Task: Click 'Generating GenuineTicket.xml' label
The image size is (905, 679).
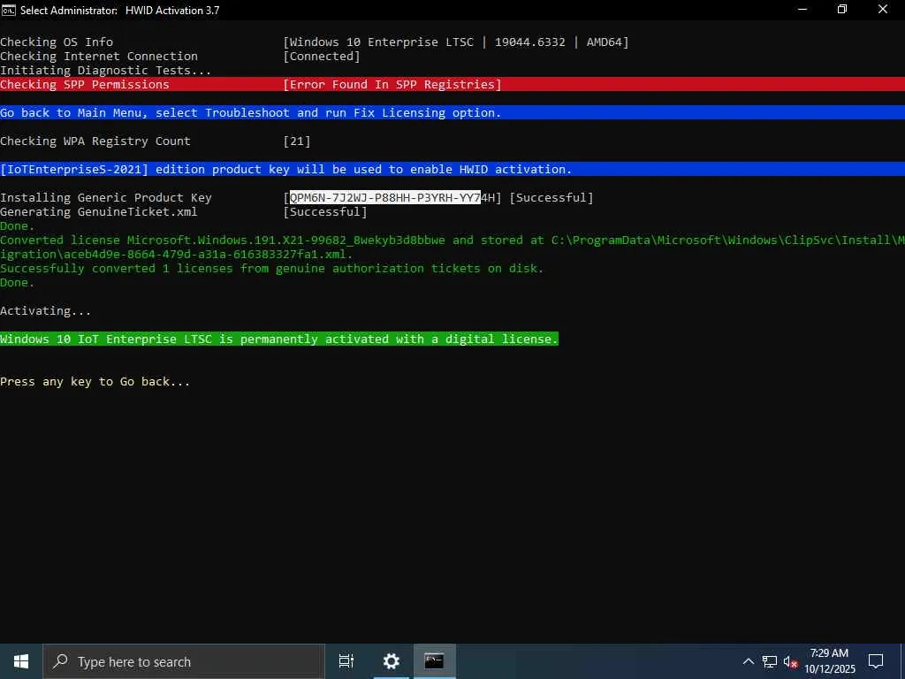Action: (99, 211)
